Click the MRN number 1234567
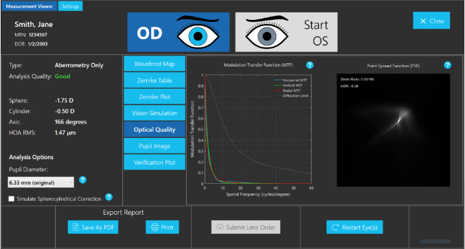 38,35
